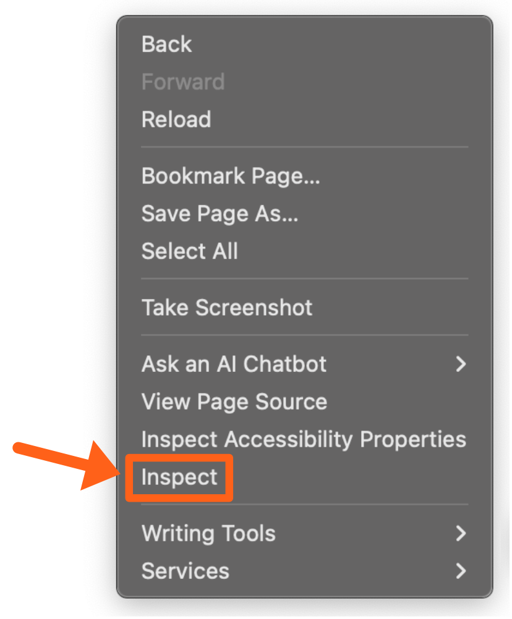Select Inspect Accessibility Properties
Screen dimensions: 512x619
coord(304,439)
